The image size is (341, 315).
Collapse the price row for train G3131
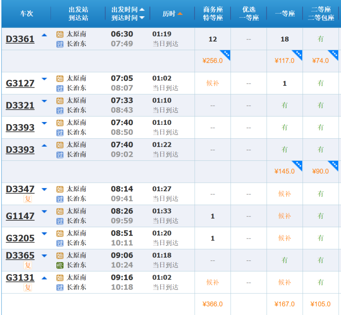point(44,278)
